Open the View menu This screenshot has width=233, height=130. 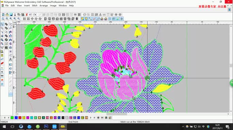pos(19,5)
